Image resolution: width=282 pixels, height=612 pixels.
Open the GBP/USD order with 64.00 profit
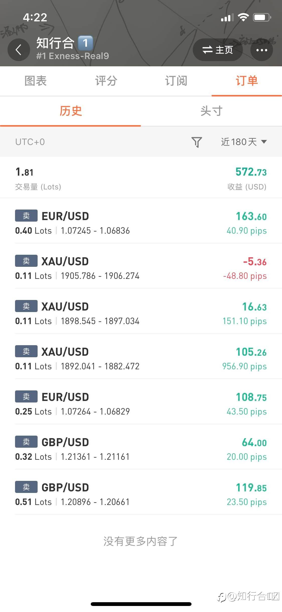click(141, 449)
